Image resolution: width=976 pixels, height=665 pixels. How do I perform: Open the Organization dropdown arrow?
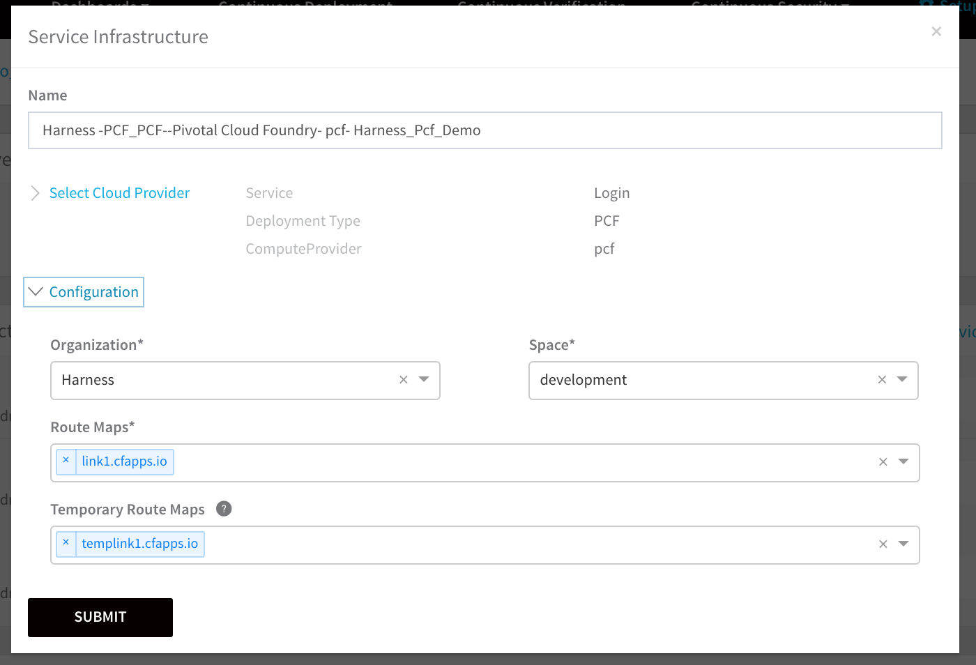[x=424, y=380]
